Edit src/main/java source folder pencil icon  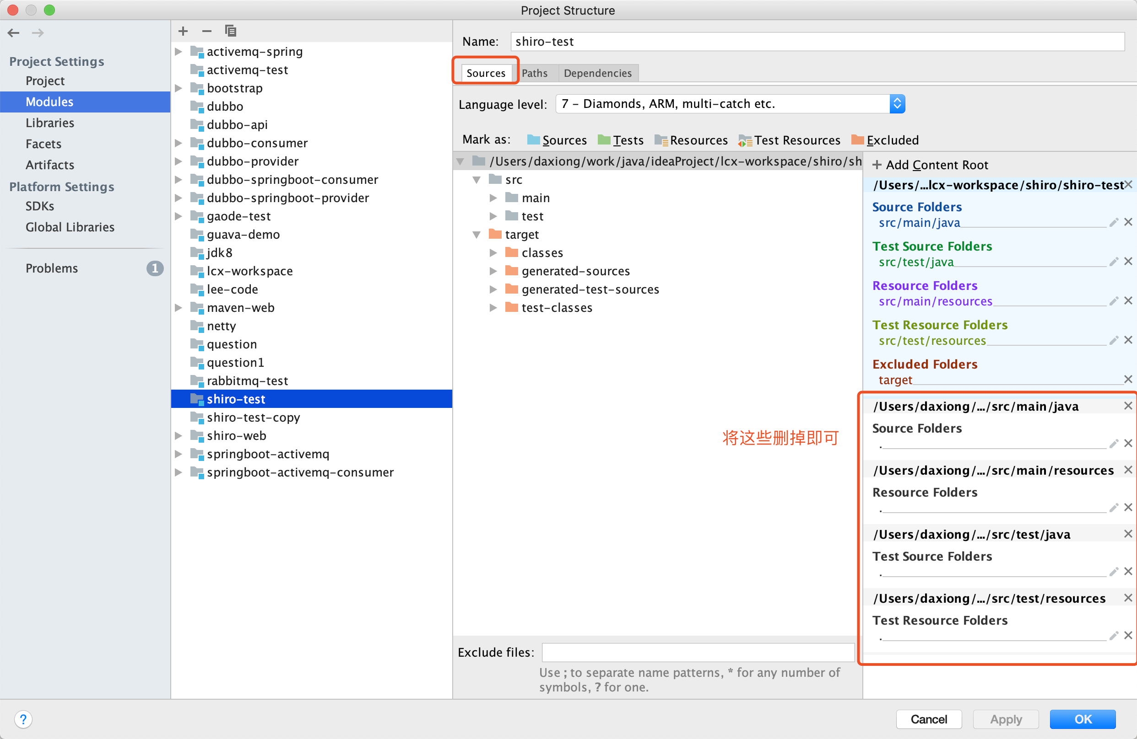pos(1114,222)
